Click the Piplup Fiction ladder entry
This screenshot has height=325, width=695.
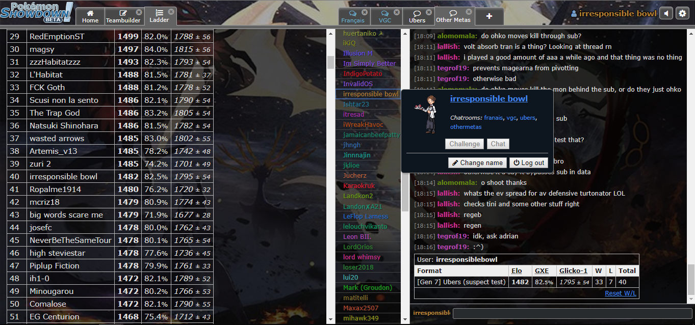click(110, 266)
